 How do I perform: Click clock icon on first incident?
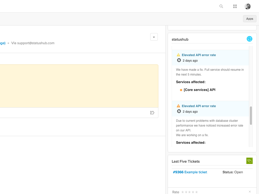click(179, 60)
